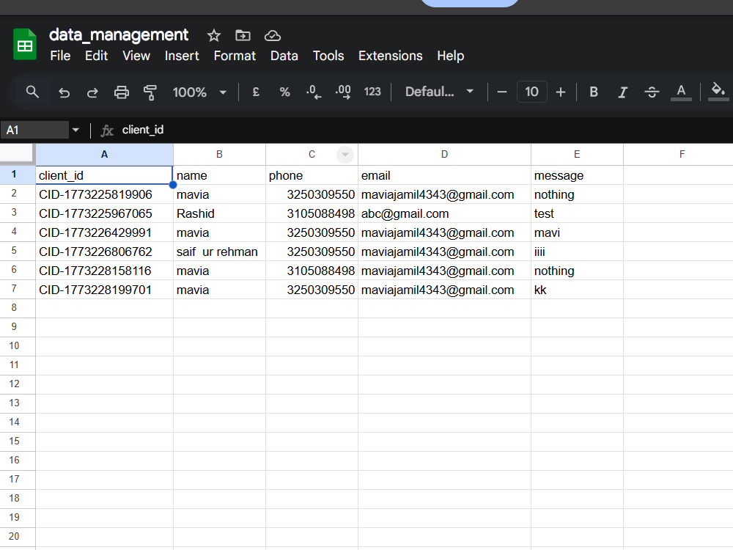Open more number formats 123
This screenshot has height=550, width=733.
tap(372, 92)
